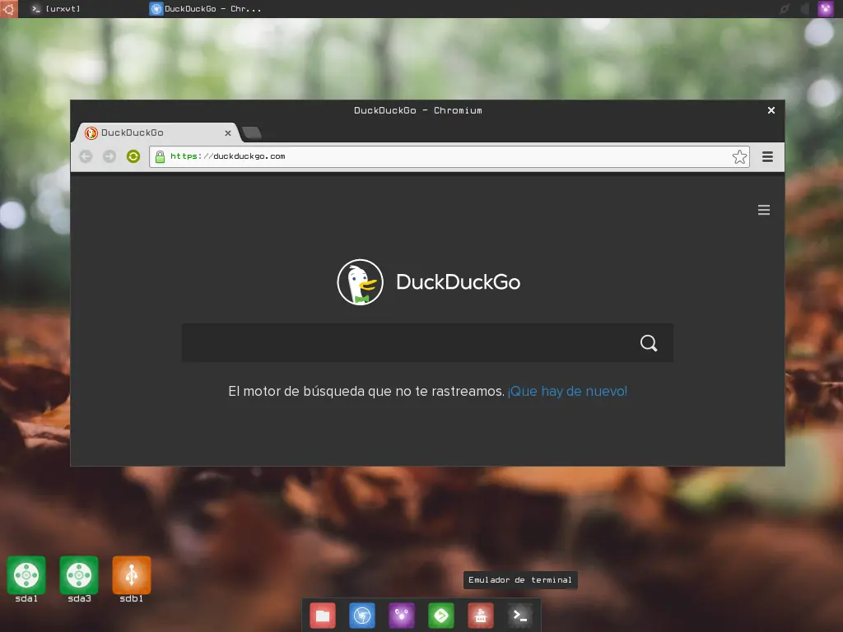Click the '¡Que hay de nuevo!' link
The width and height of the screenshot is (843, 632).
coord(567,391)
